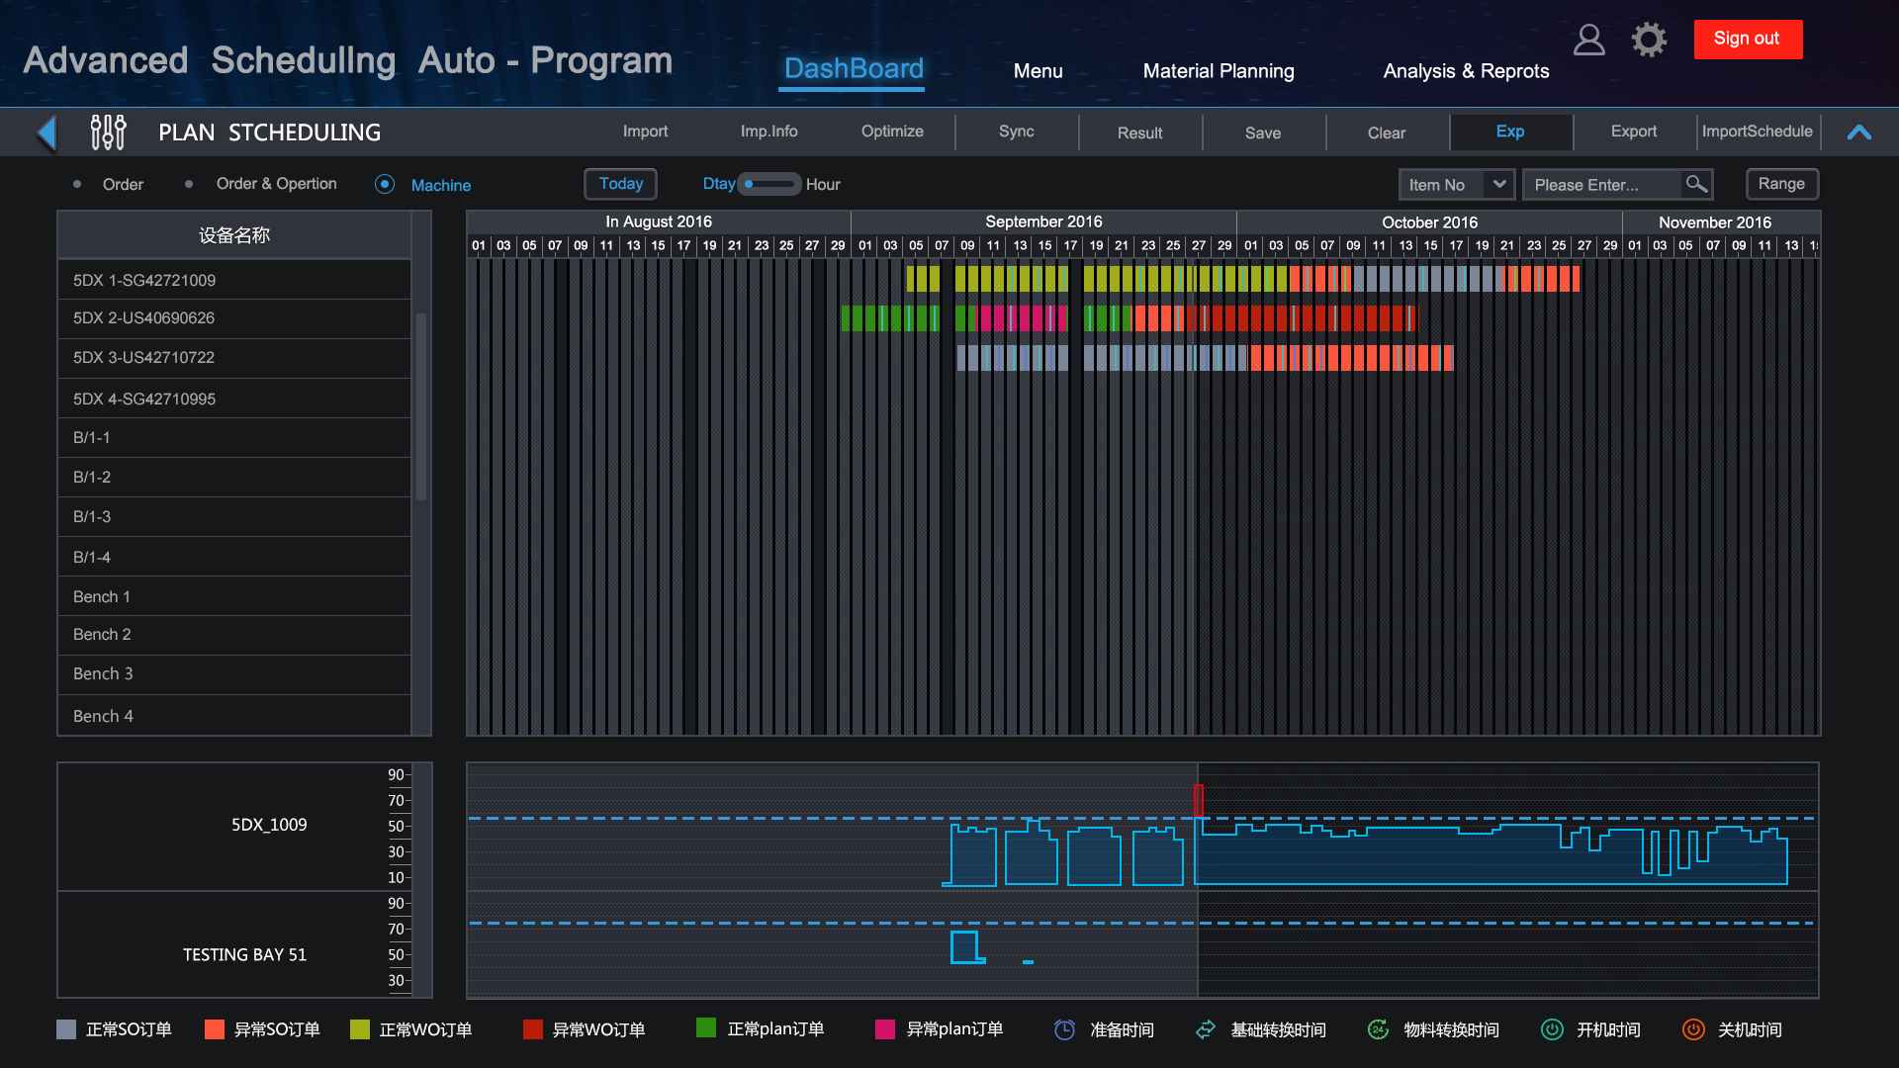This screenshot has width=1899, height=1068.
Task: Select the Machine radio button
Action: point(385,185)
